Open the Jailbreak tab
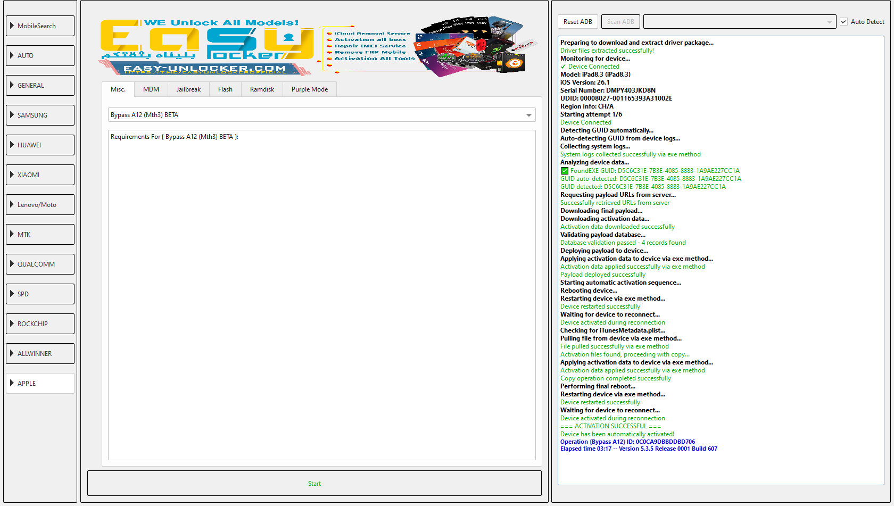The image size is (894, 506). 188,89
